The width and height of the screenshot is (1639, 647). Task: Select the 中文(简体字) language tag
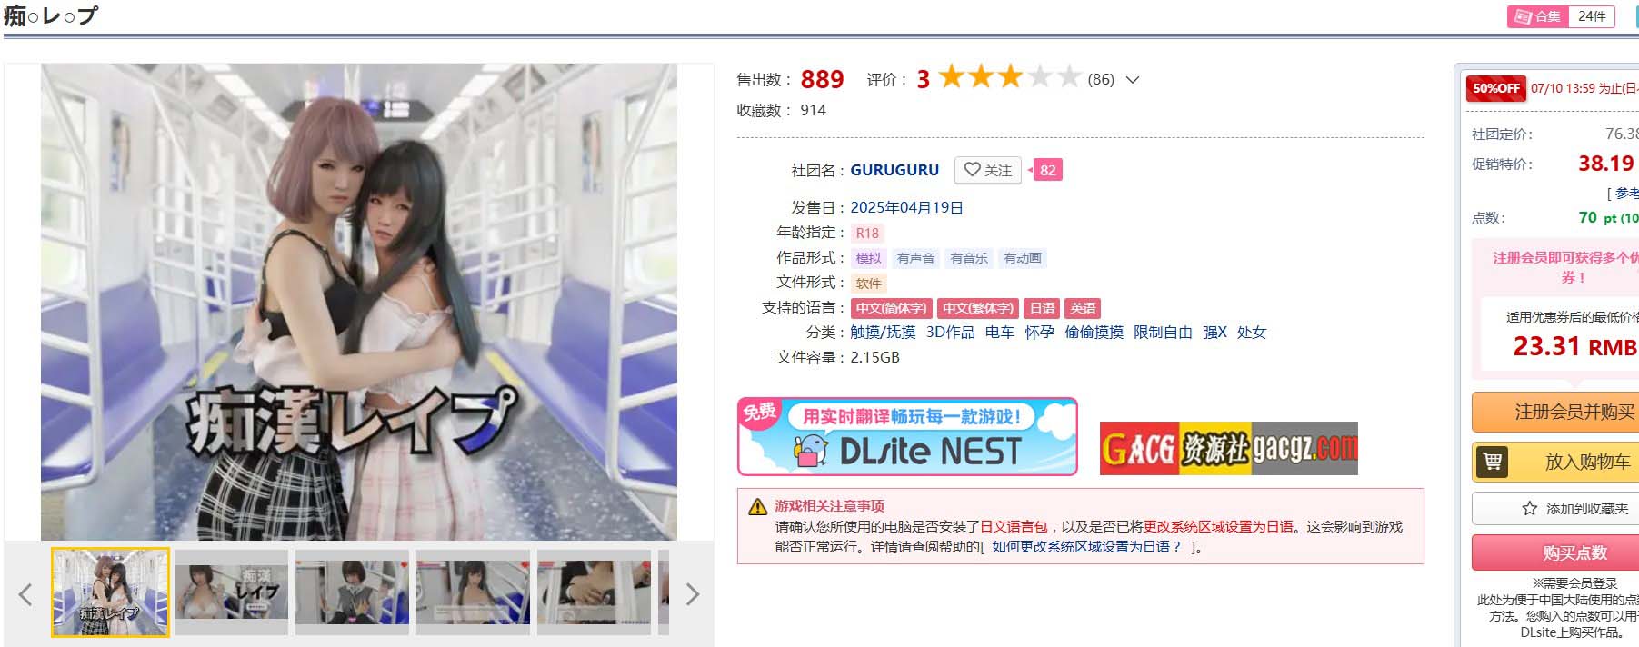[892, 308]
